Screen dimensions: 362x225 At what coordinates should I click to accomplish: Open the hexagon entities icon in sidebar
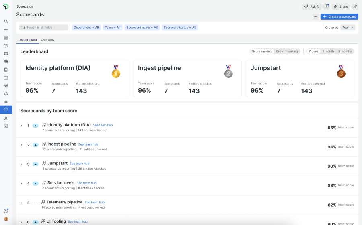6,46
